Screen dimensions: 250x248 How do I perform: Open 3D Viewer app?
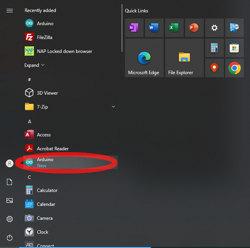pyautogui.click(x=71, y=93)
